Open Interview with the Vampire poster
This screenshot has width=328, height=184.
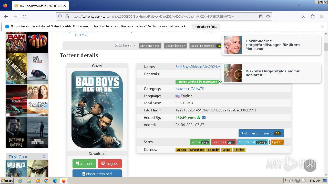point(16,132)
